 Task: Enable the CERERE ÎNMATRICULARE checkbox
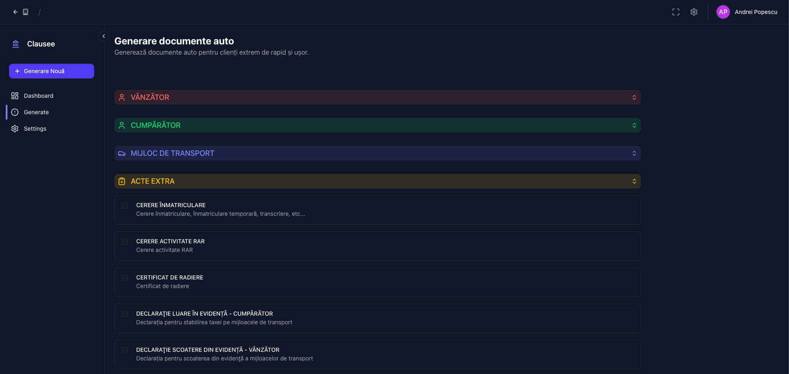click(x=125, y=205)
